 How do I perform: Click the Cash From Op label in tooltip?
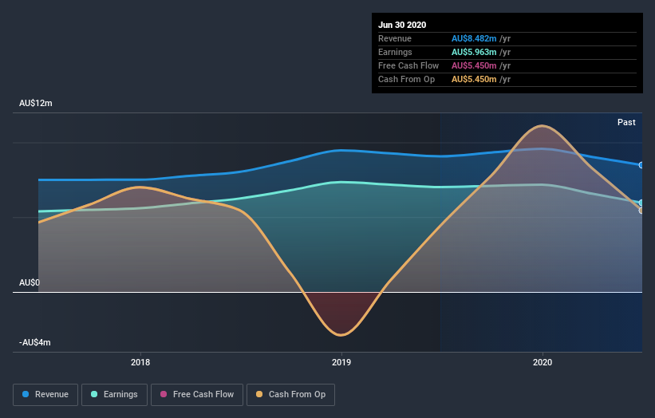tap(406, 79)
